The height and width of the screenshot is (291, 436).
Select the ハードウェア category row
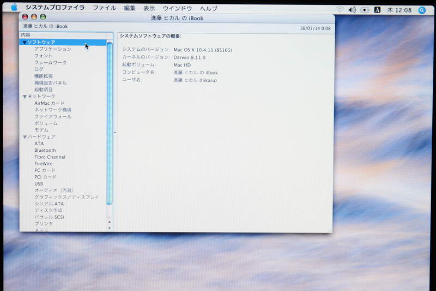pos(63,136)
